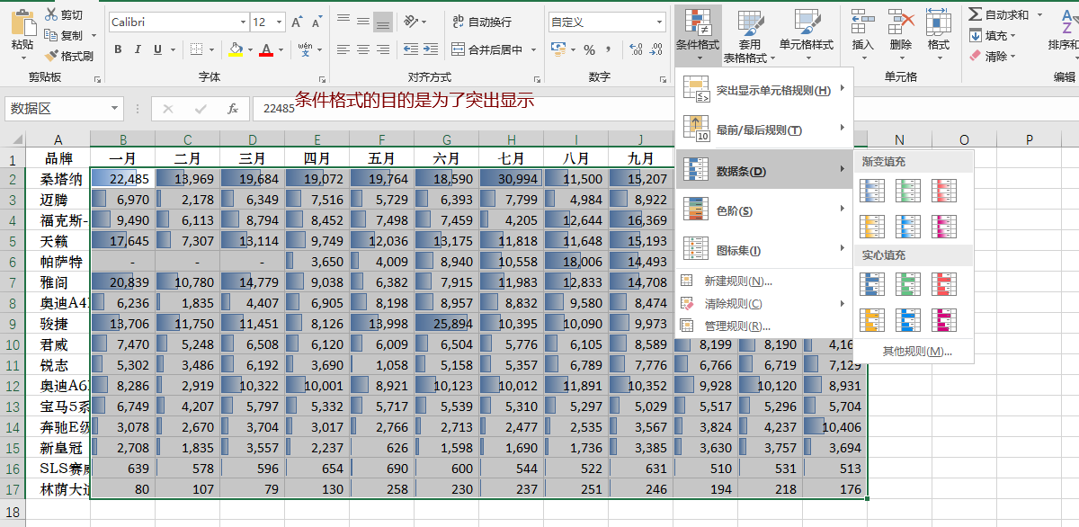Expand the number format box showing 自定义

point(661,22)
